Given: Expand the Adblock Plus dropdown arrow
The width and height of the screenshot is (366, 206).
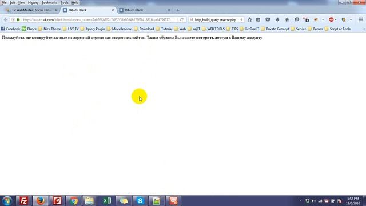Looking at the screenshot, I should point(336,19).
